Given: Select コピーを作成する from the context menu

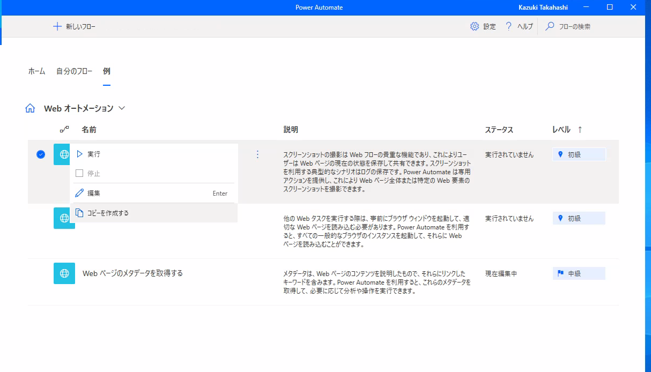Looking at the screenshot, I should pyautogui.click(x=113, y=212).
